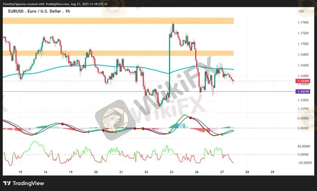
Task: Click the purple 1.16110 price level tag
Action: tap(303, 91)
